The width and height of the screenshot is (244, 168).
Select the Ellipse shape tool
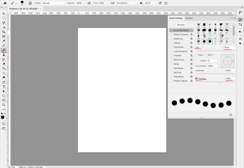pyautogui.click(x=4, y=96)
